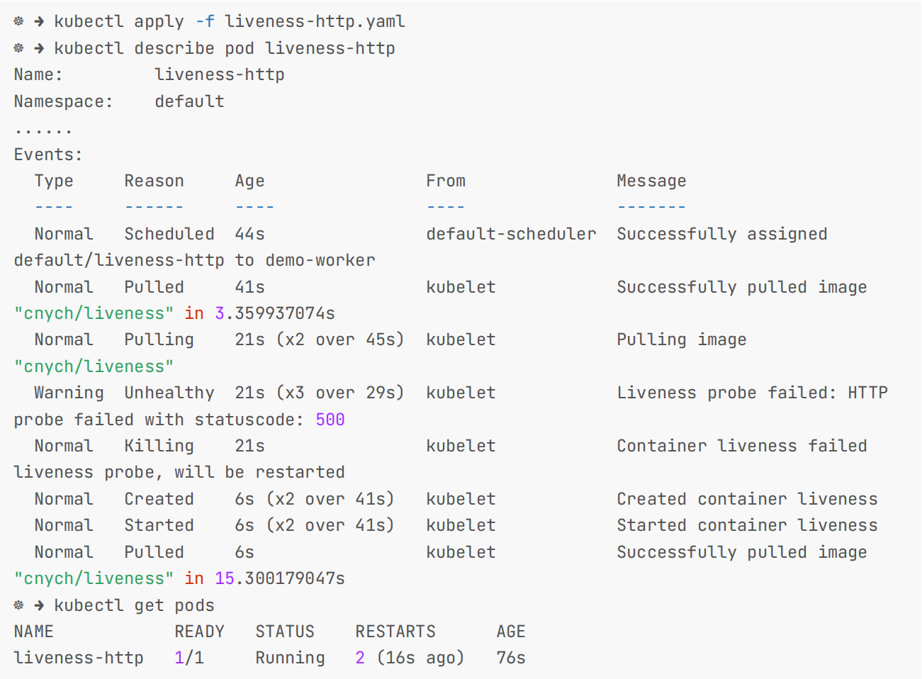
Task: Click the liveness-http pod name in table
Action: (79, 658)
